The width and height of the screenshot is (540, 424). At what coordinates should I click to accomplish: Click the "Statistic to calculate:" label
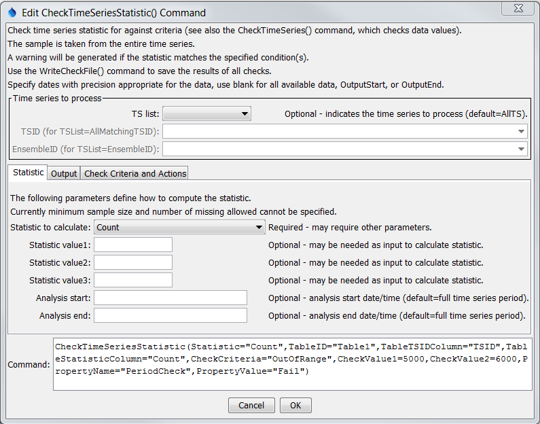(50, 228)
